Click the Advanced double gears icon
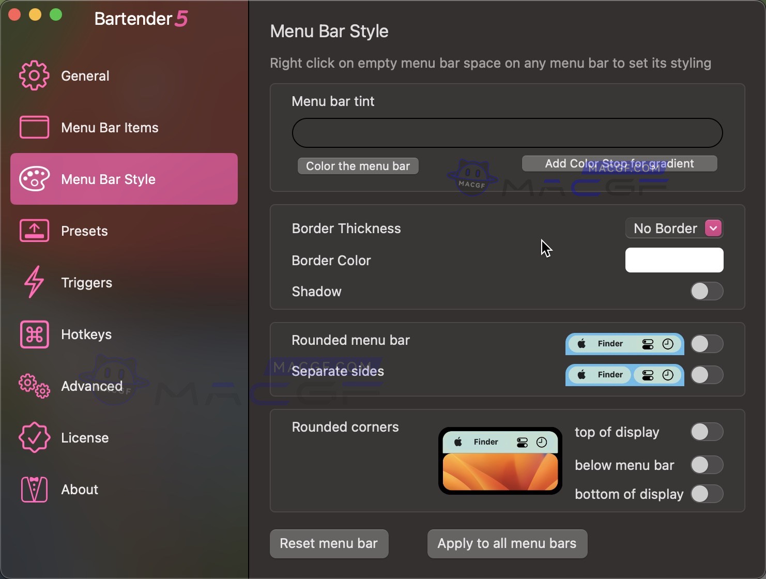Screen dimensions: 766x579 (x=34, y=386)
